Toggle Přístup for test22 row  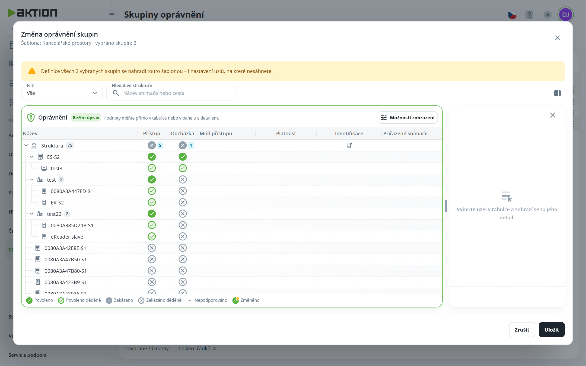(152, 214)
